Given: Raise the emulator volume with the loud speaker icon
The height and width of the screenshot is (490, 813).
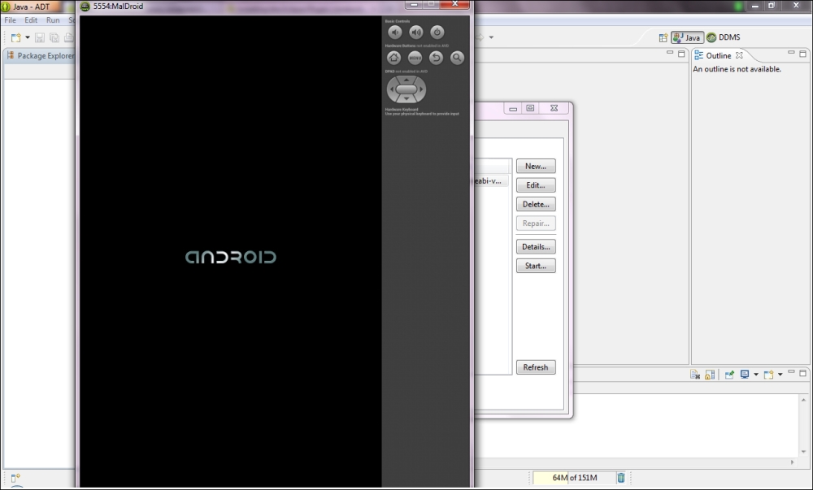Looking at the screenshot, I should 415,33.
